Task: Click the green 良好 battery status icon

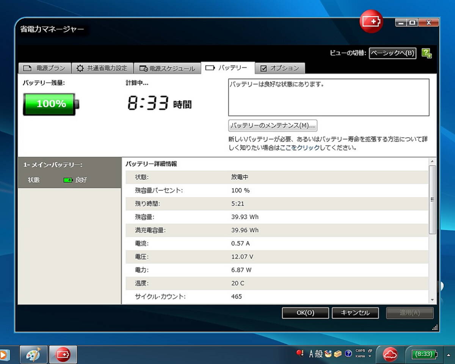Action: [68, 180]
